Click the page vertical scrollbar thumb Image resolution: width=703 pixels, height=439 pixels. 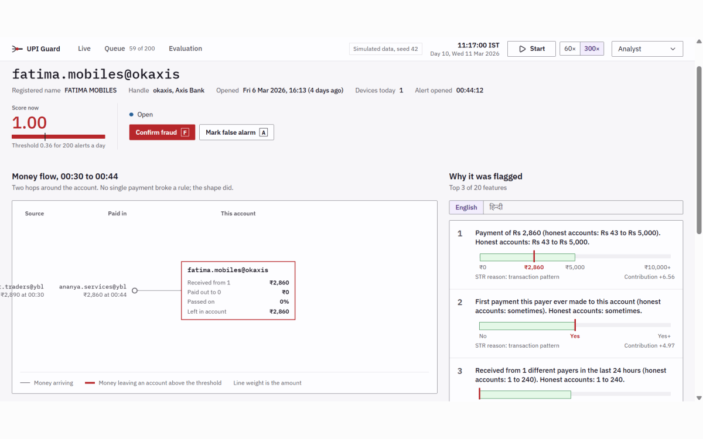click(x=698, y=149)
